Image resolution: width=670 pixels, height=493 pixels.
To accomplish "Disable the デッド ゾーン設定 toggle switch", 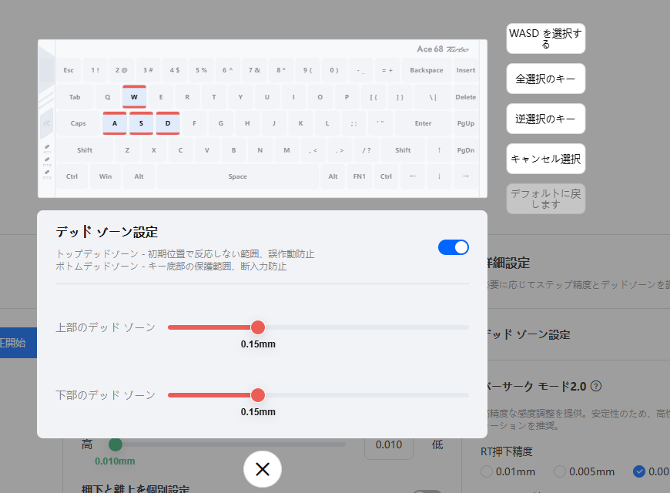I will [453, 247].
